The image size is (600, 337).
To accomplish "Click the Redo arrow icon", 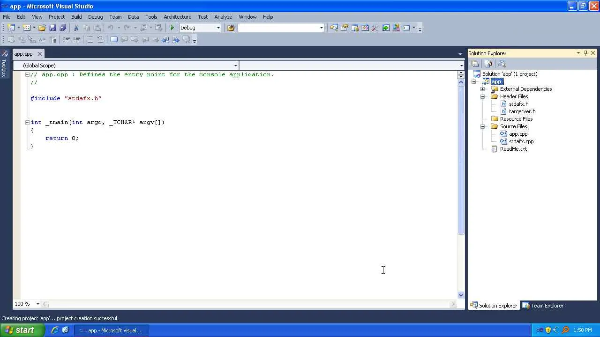I will [127, 28].
